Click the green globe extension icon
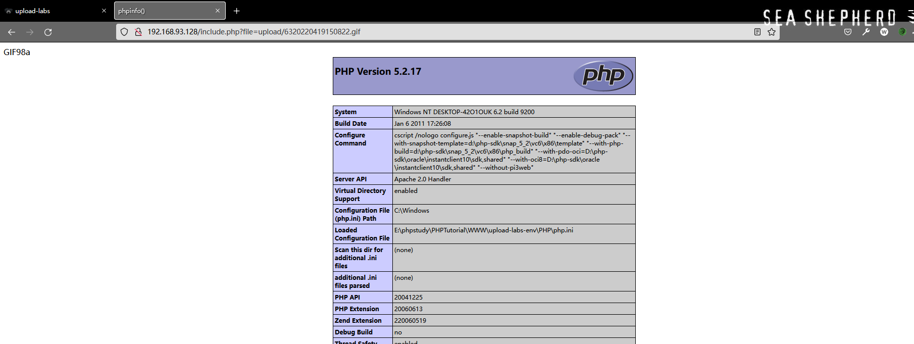 click(902, 32)
